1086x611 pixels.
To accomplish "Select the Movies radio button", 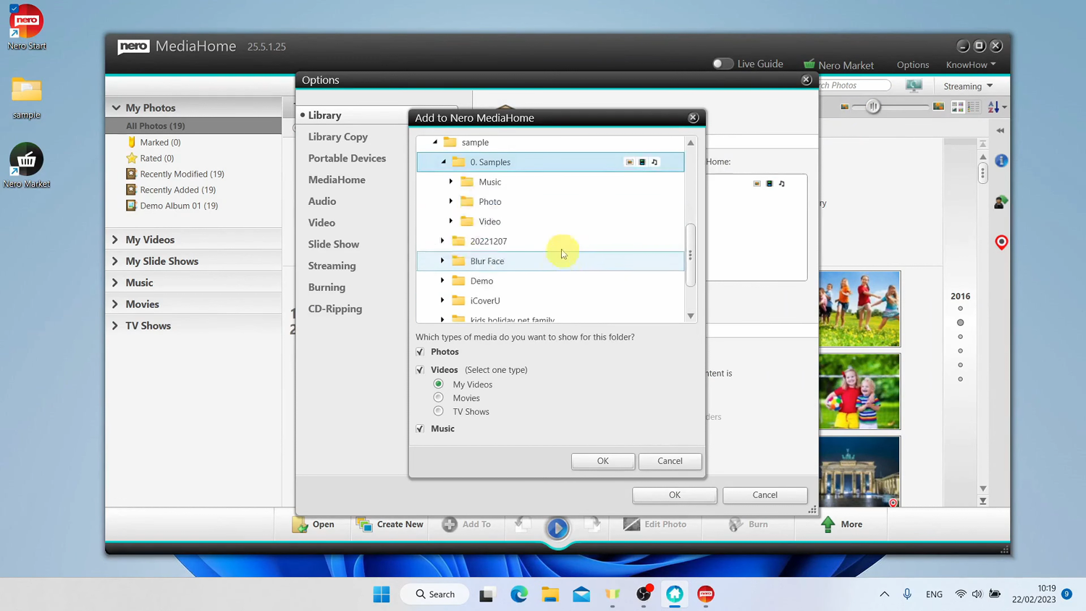I will [x=438, y=397].
